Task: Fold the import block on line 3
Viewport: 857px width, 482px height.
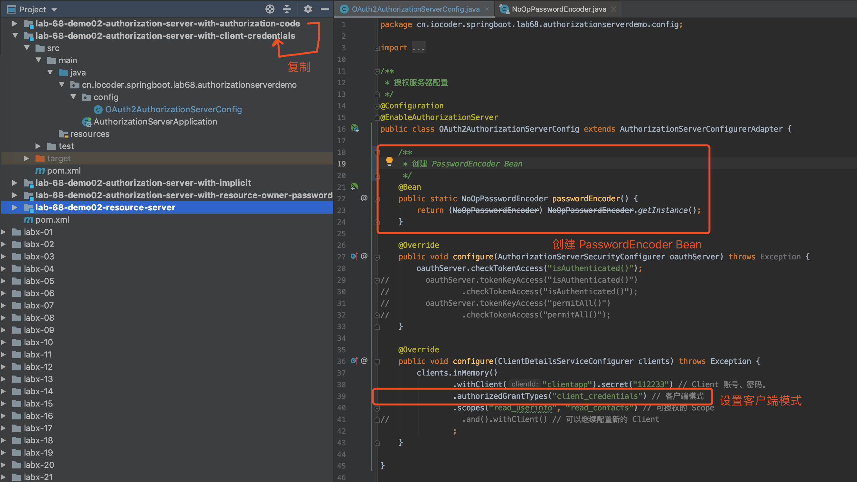Action: point(377,48)
